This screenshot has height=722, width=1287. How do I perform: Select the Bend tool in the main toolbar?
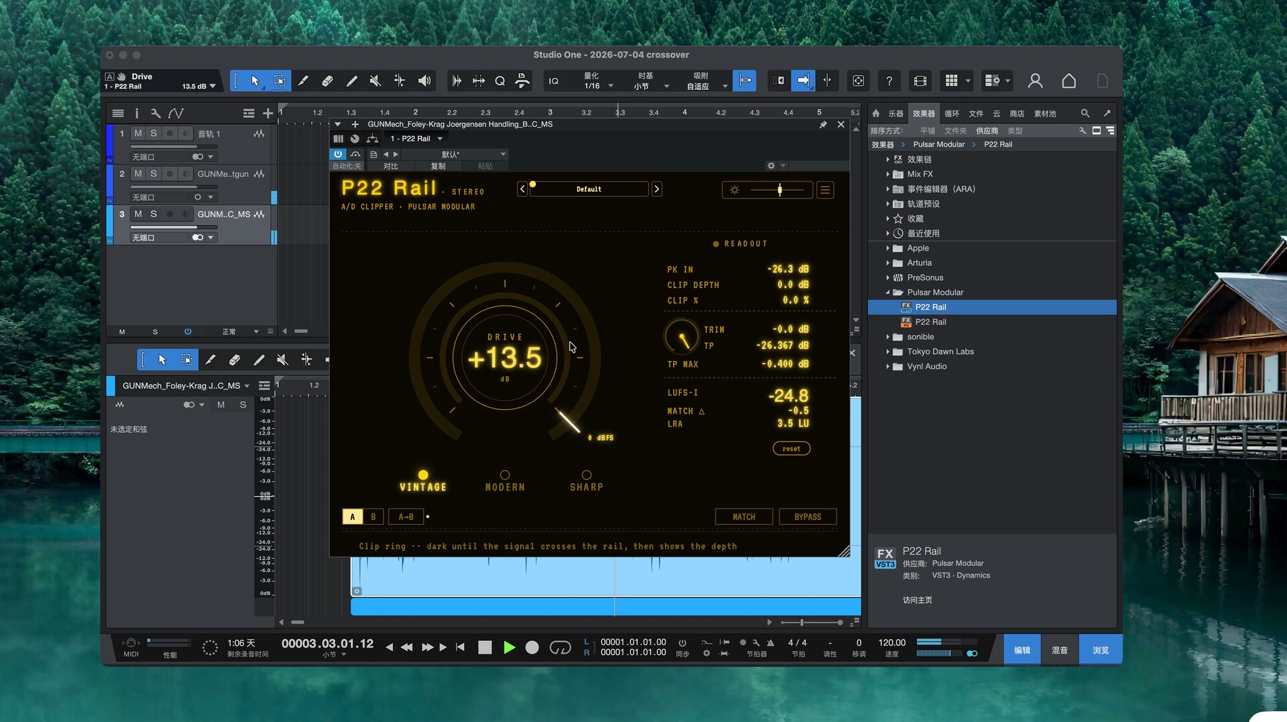pyautogui.click(x=400, y=81)
